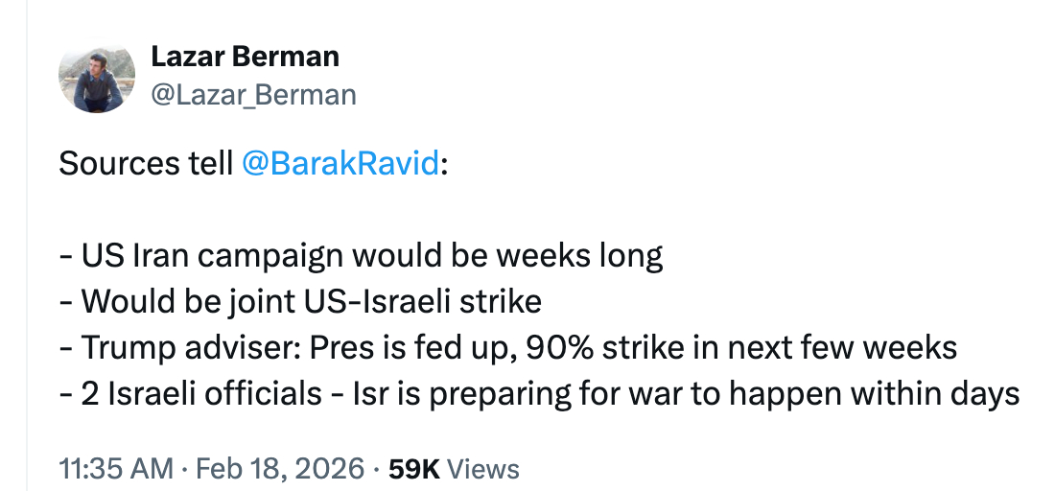
Task: Open the @BarakRavid mention link
Action: click(341, 164)
